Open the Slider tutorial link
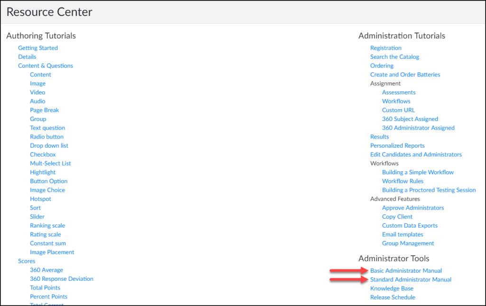Viewport: 486px width, 306px height. pos(37,217)
